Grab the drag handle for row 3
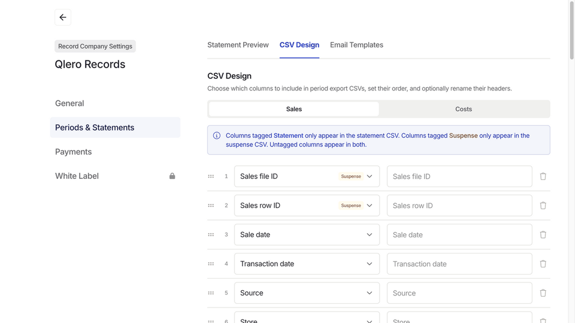The width and height of the screenshot is (575, 323). (211, 234)
